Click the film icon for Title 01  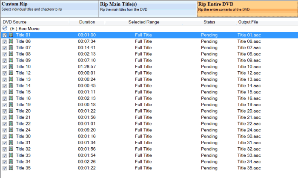coord(11,35)
